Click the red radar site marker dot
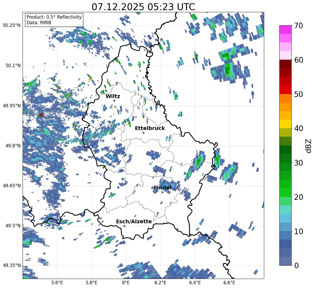 click(x=41, y=115)
